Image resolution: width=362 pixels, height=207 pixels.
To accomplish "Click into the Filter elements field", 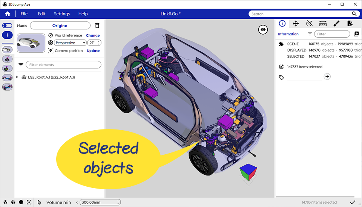I will point(63,65).
